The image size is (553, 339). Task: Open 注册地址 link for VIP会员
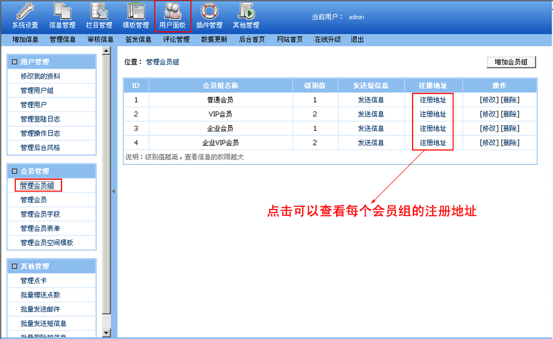pyautogui.click(x=433, y=114)
